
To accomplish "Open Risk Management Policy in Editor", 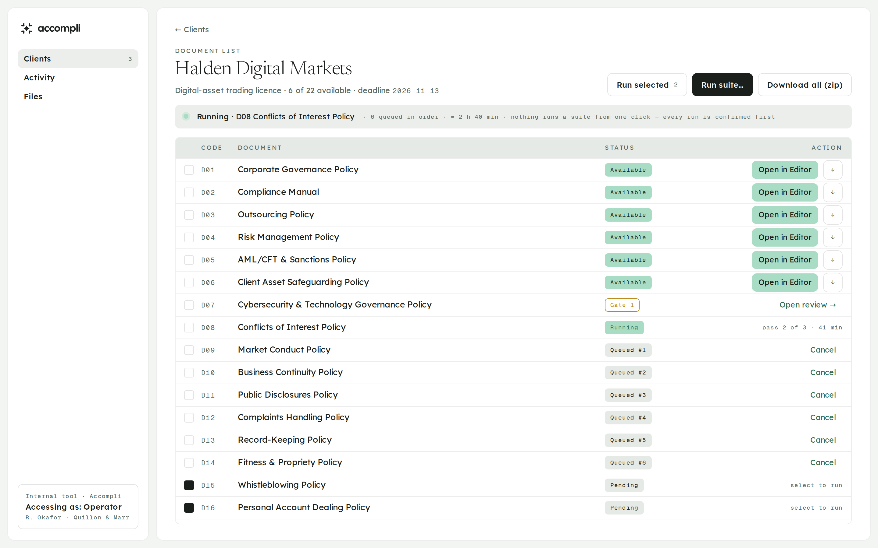I will point(784,237).
